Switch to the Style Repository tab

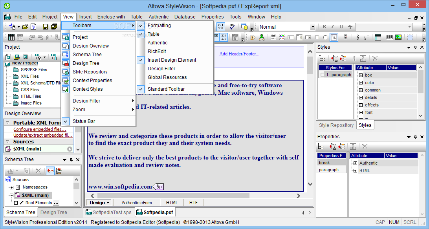point(336,125)
